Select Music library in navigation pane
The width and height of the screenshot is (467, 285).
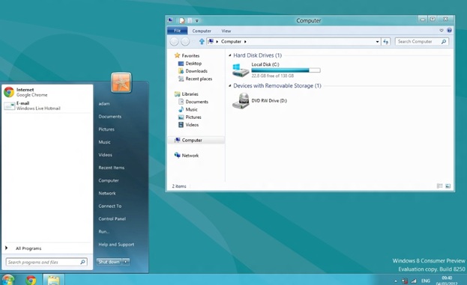[188, 109]
